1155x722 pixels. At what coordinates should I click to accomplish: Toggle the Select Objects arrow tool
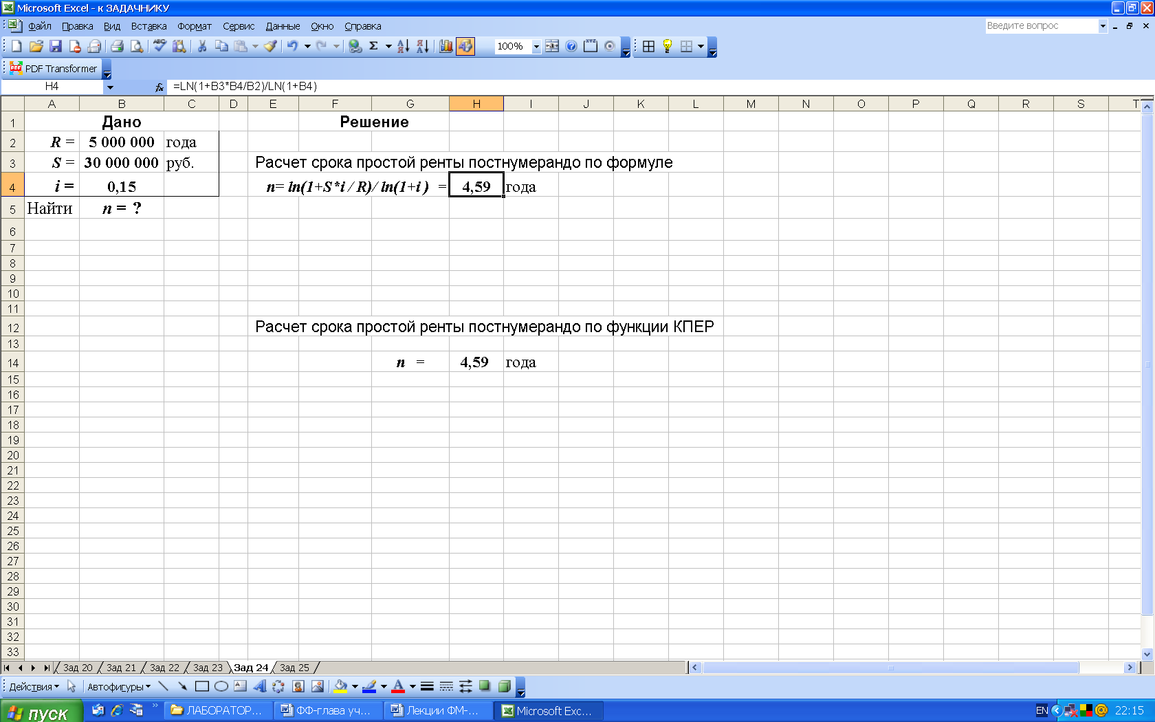(x=71, y=686)
